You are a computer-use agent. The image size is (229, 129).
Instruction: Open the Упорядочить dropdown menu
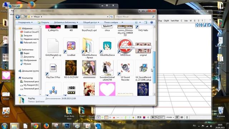[25, 22]
